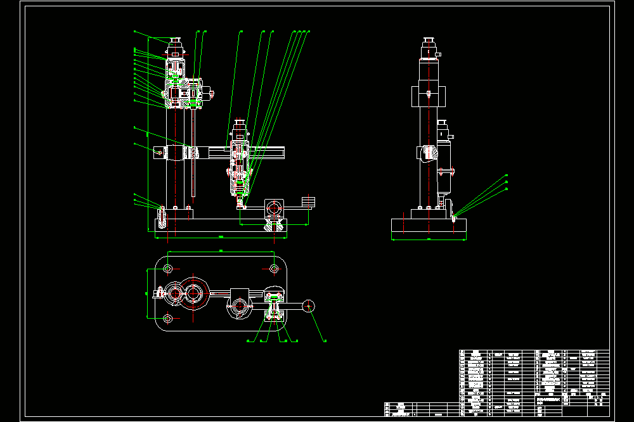Viewport: 634px width, 422px height.
Task: Select the width dimension under side view base
Action: (x=429, y=240)
